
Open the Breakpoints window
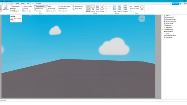pyautogui.click(x=38, y=9)
